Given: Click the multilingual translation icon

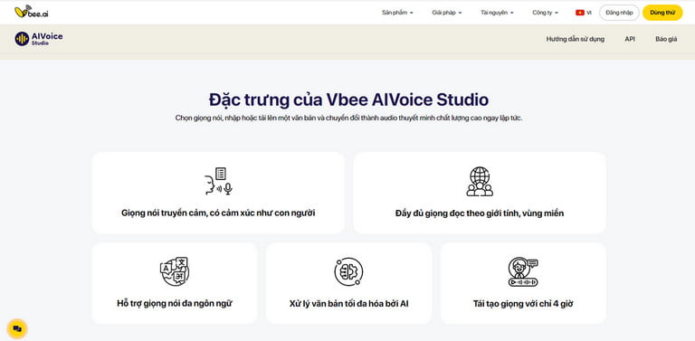Looking at the screenshot, I should 174,271.
